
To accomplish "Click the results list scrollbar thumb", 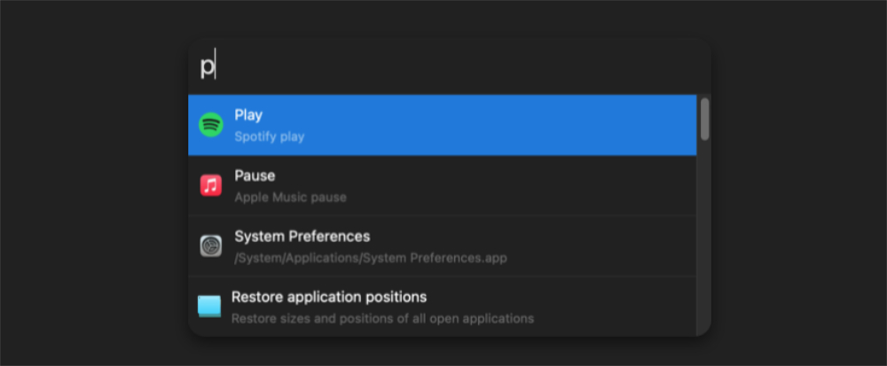I will [x=705, y=119].
